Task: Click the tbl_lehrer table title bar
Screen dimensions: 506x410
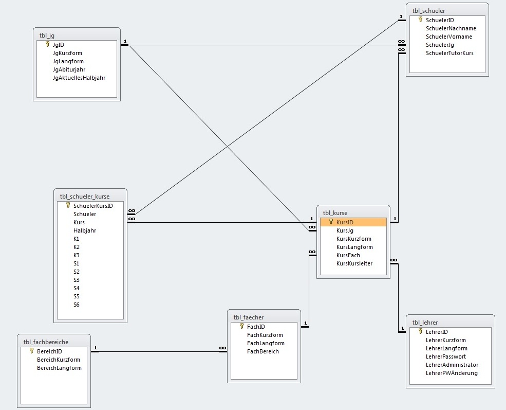Action: pos(450,322)
